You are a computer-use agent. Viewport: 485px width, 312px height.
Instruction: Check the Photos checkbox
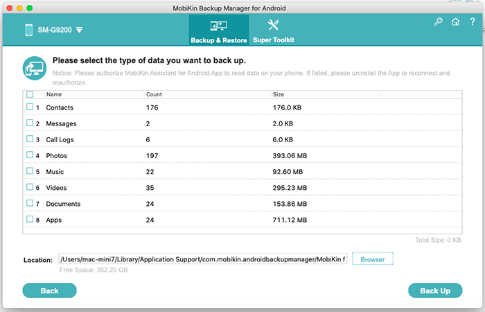tap(30, 155)
